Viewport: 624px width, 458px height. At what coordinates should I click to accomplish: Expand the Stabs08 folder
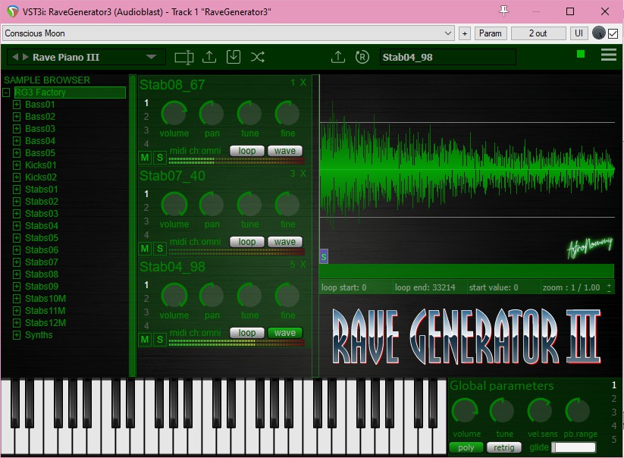coord(17,274)
